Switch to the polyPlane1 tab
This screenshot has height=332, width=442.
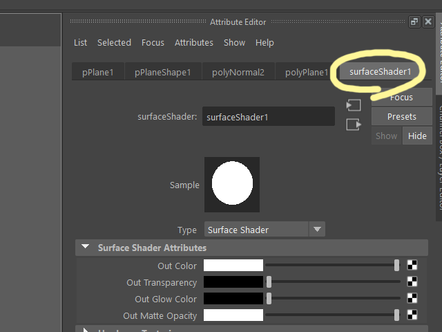[x=307, y=72]
